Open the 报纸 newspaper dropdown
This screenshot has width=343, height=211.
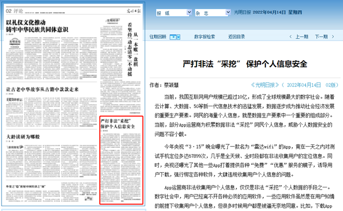(x=174, y=13)
